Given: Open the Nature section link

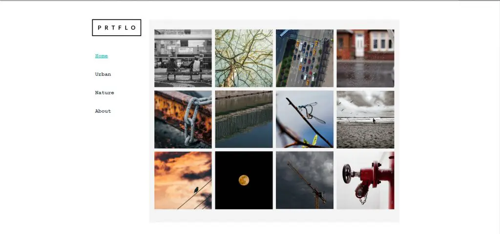Looking at the screenshot, I should (x=104, y=93).
